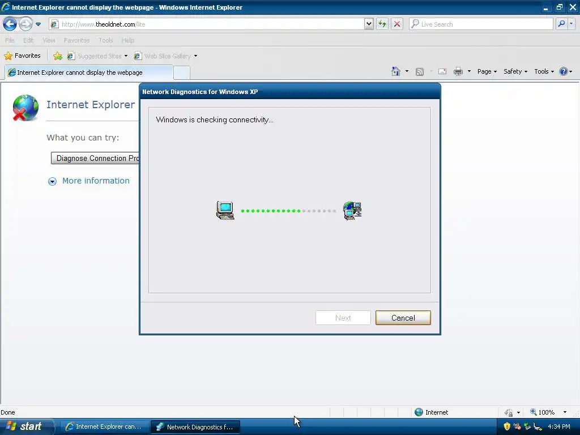Viewport: 580px width, 435px height.
Task: Open the Tools menu in menu bar
Action: 105,40
